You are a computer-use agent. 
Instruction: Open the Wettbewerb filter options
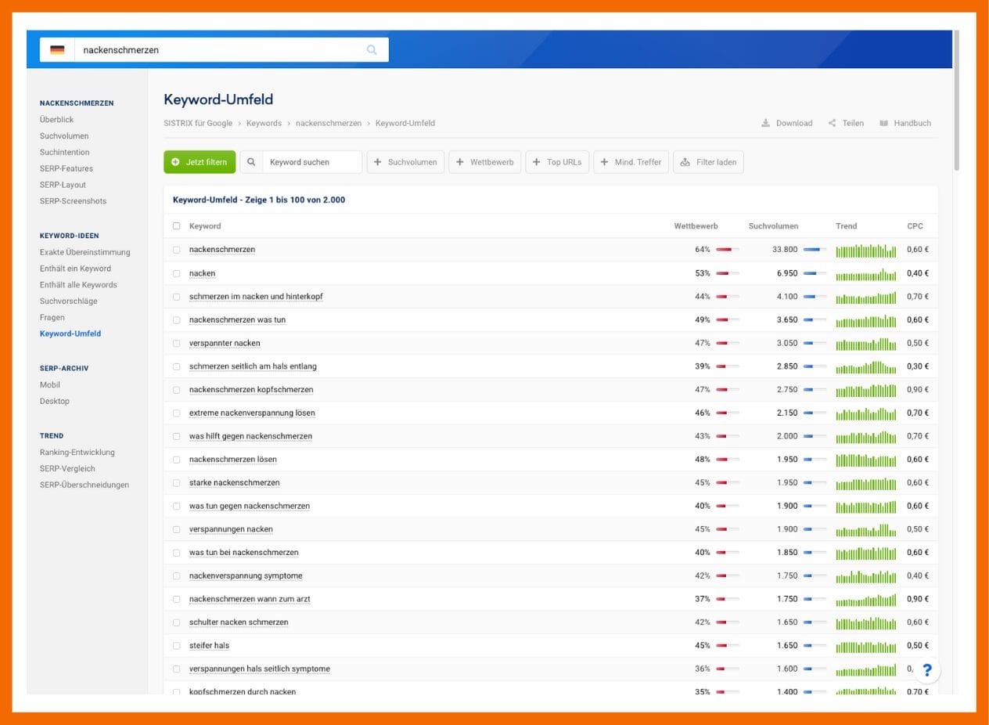485,162
